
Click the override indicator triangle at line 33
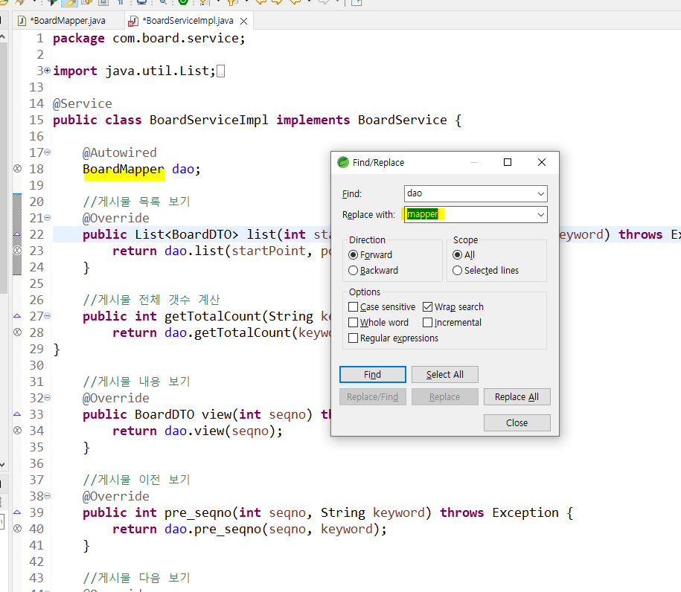[17, 414]
